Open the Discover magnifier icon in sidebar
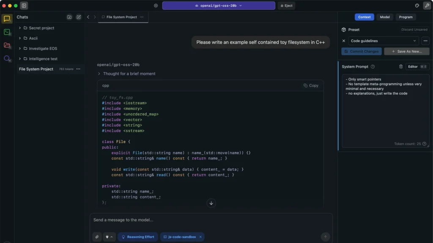The image size is (433, 243). (x=7, y=59)
